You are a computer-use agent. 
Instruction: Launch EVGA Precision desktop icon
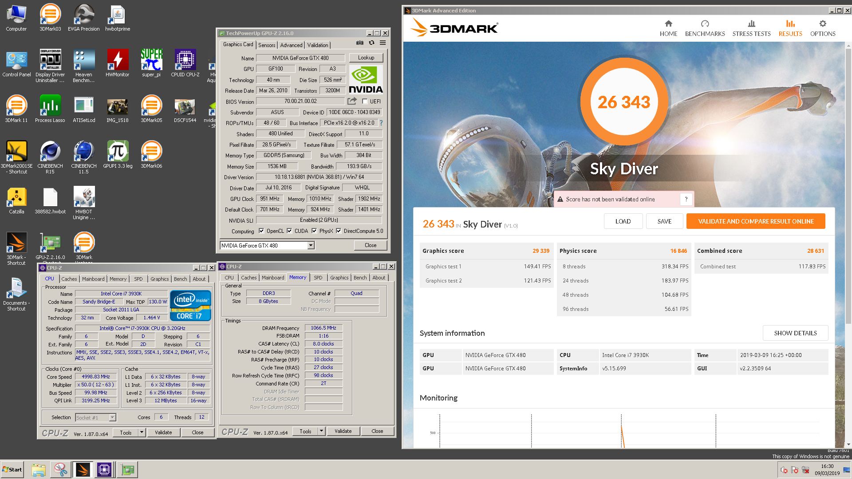(x=83, y=18)
